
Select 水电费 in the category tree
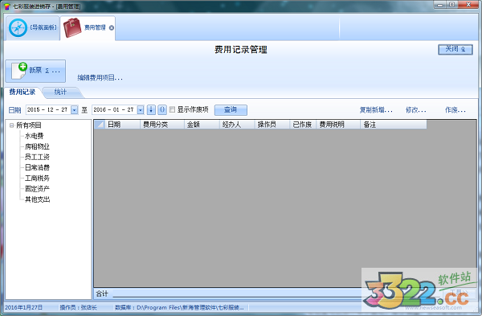34,136
